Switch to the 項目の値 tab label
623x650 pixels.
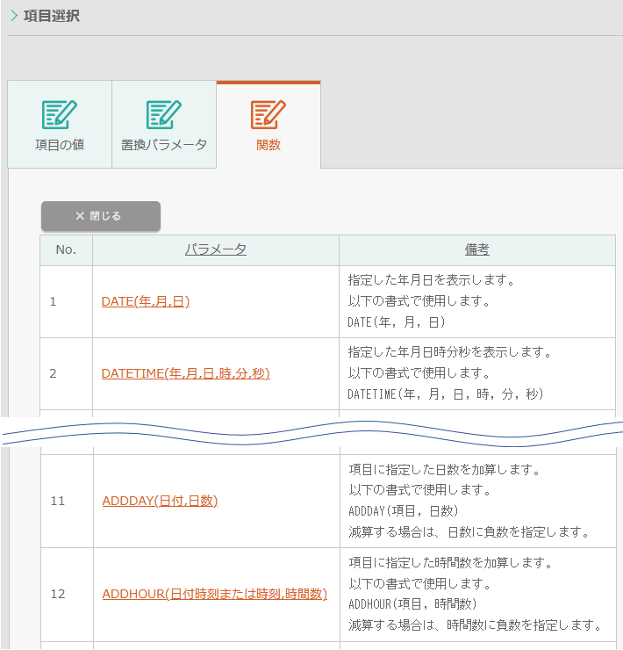tap(60, 145)
